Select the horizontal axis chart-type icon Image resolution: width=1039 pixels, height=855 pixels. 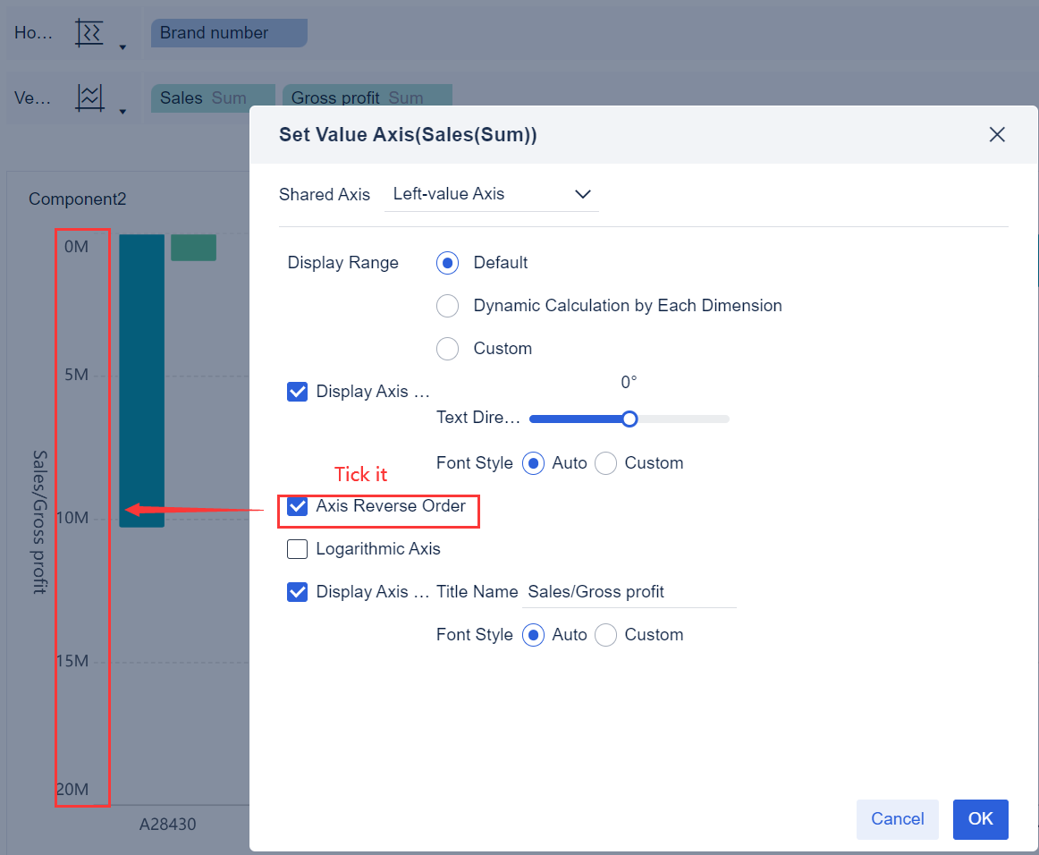(89, 30)
